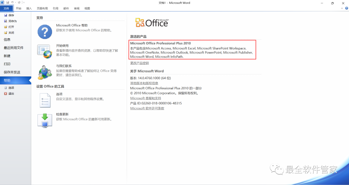The image size is (349, 185).
Task: Click the blue Help question mark icon in ribbon
Action: [346, 8]
